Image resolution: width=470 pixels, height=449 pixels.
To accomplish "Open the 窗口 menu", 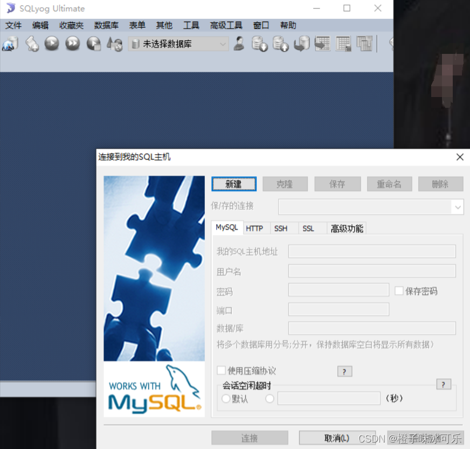I will coord(261,25).
